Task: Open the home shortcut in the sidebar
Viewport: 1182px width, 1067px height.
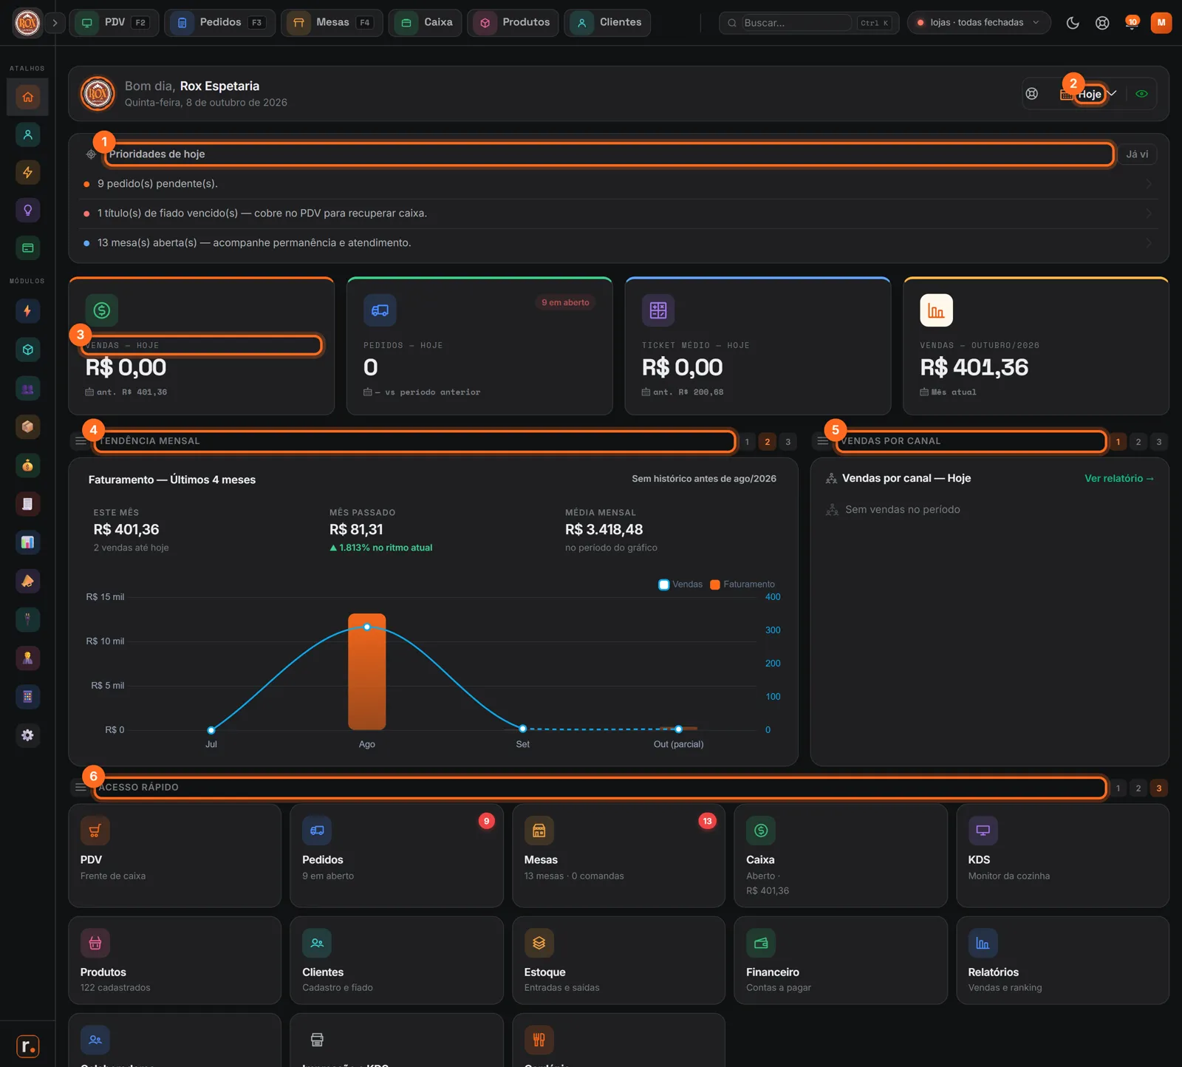Action: tap(27, 97)
